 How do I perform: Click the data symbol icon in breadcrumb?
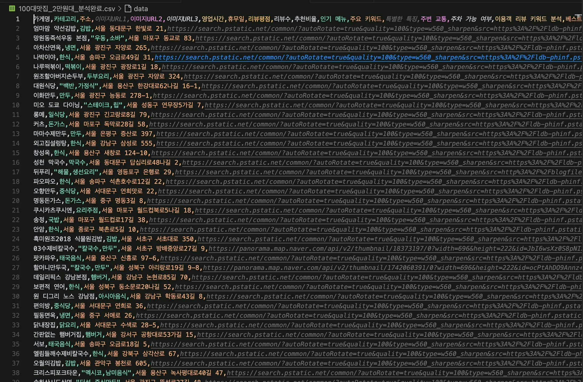coord(128,9)
